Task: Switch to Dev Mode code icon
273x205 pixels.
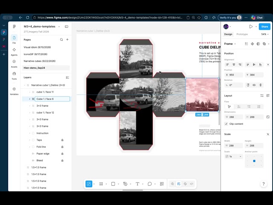Action: click(192, 184)
